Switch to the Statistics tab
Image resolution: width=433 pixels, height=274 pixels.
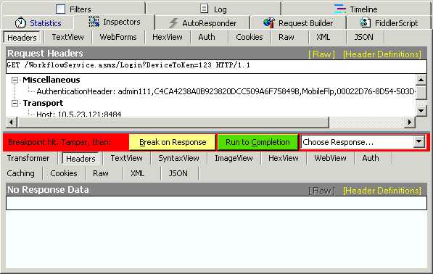pyautogui.click(x=38, y=23)
